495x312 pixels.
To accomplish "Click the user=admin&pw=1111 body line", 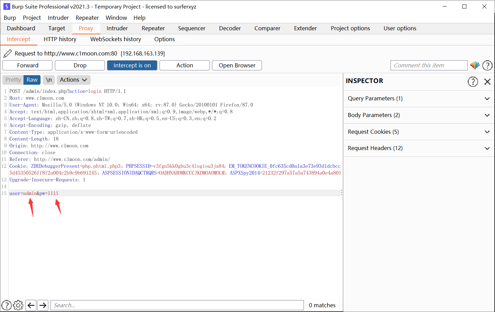I will pos(34,193).
